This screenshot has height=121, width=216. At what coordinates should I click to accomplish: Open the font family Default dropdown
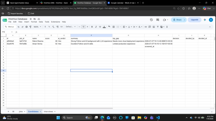[x=71, y=27]
